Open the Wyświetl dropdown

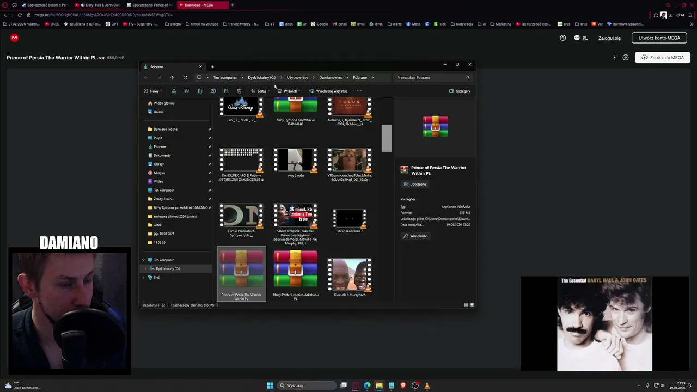pos(289,91)
